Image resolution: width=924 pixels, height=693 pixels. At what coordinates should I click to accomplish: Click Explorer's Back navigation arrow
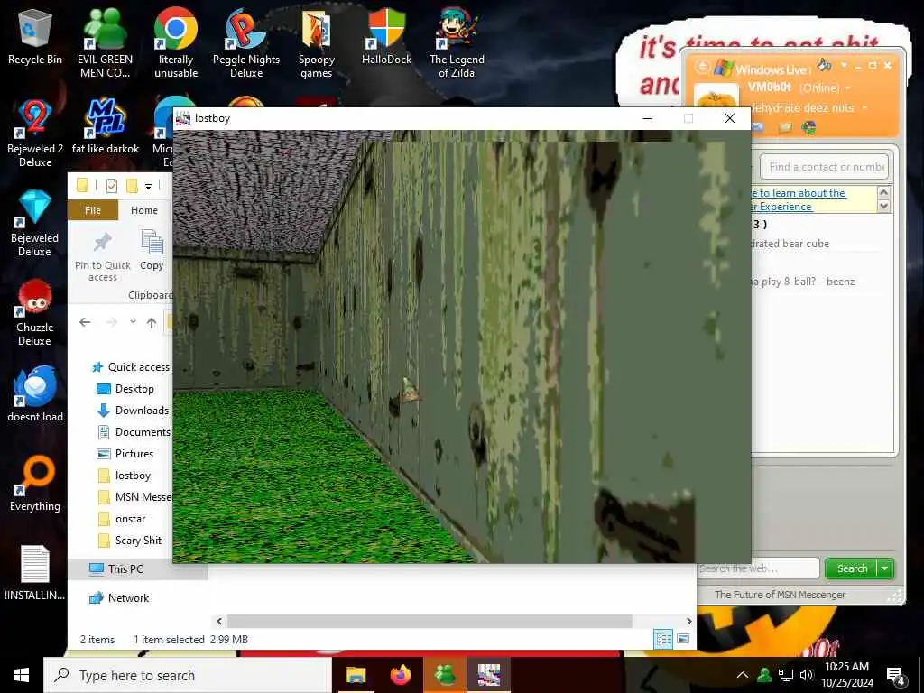tap(85, 322)
